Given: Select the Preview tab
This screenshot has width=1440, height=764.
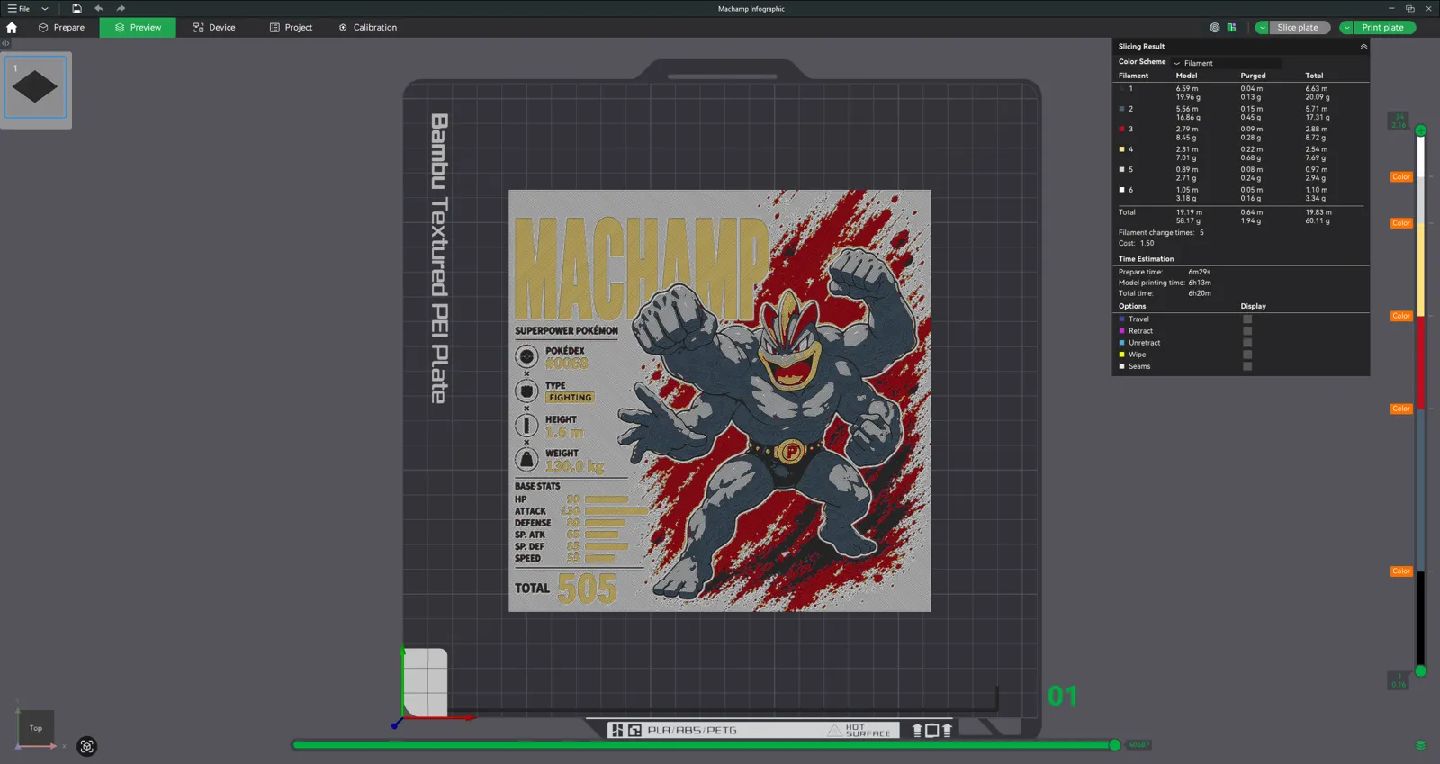Looking at the screenshot, I should (138, 28).
